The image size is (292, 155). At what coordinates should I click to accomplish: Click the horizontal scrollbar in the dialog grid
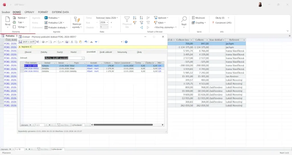[125, 125]
